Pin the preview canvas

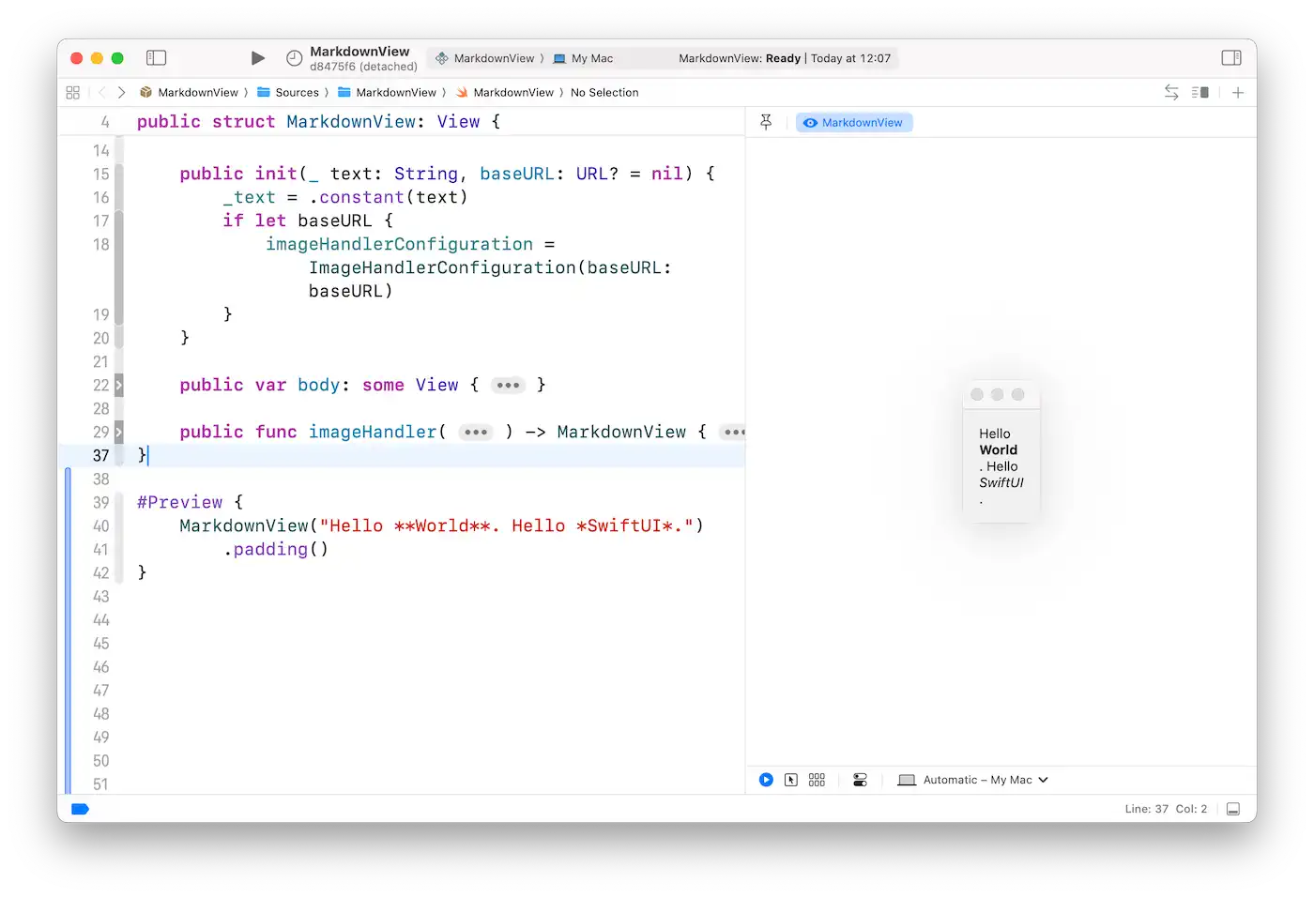click(x=766, y=123)
